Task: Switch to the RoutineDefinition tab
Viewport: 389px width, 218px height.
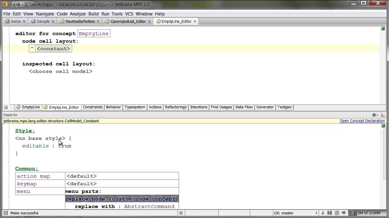Action: (80, 21)
